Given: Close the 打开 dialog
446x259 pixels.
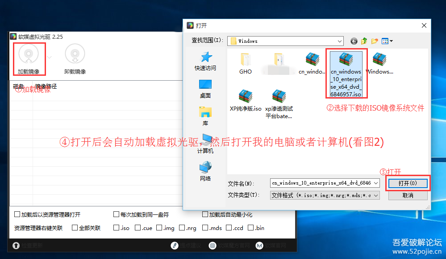Looking at the screenshot, I should point(424,25).
